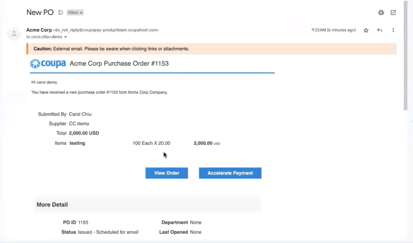
Task: Click the View Order button
Action: pos(166,173)
